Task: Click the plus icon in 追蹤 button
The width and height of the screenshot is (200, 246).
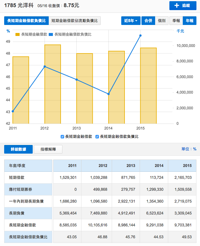Action: [x=177, y=6]
